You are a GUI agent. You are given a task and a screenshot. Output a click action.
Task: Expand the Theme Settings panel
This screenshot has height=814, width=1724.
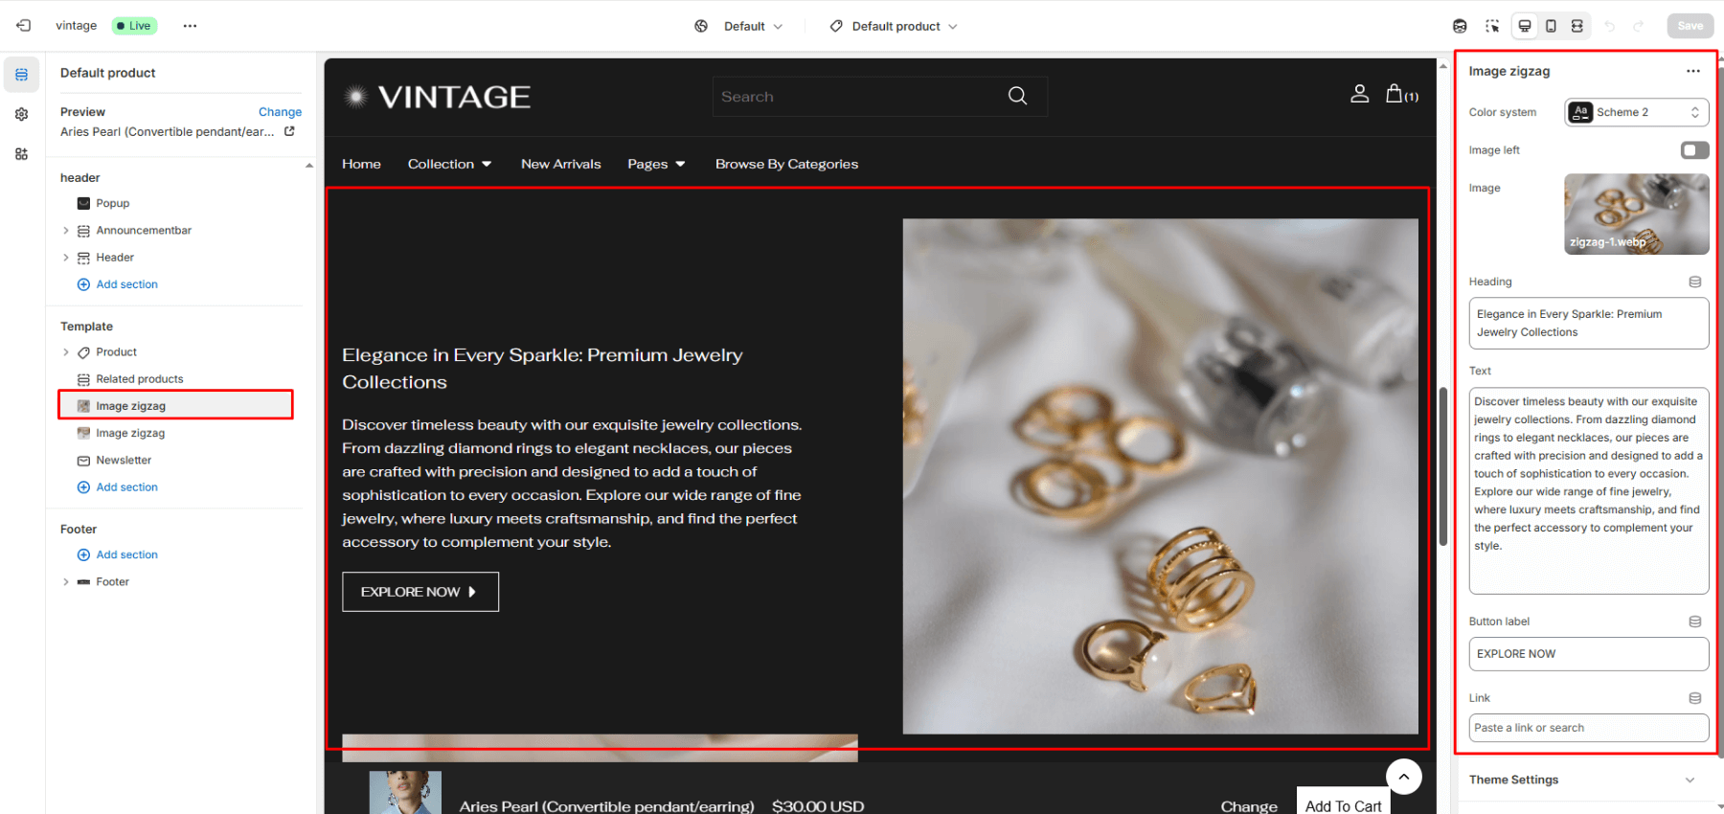pyautogui.click(x=1582, y=780)
